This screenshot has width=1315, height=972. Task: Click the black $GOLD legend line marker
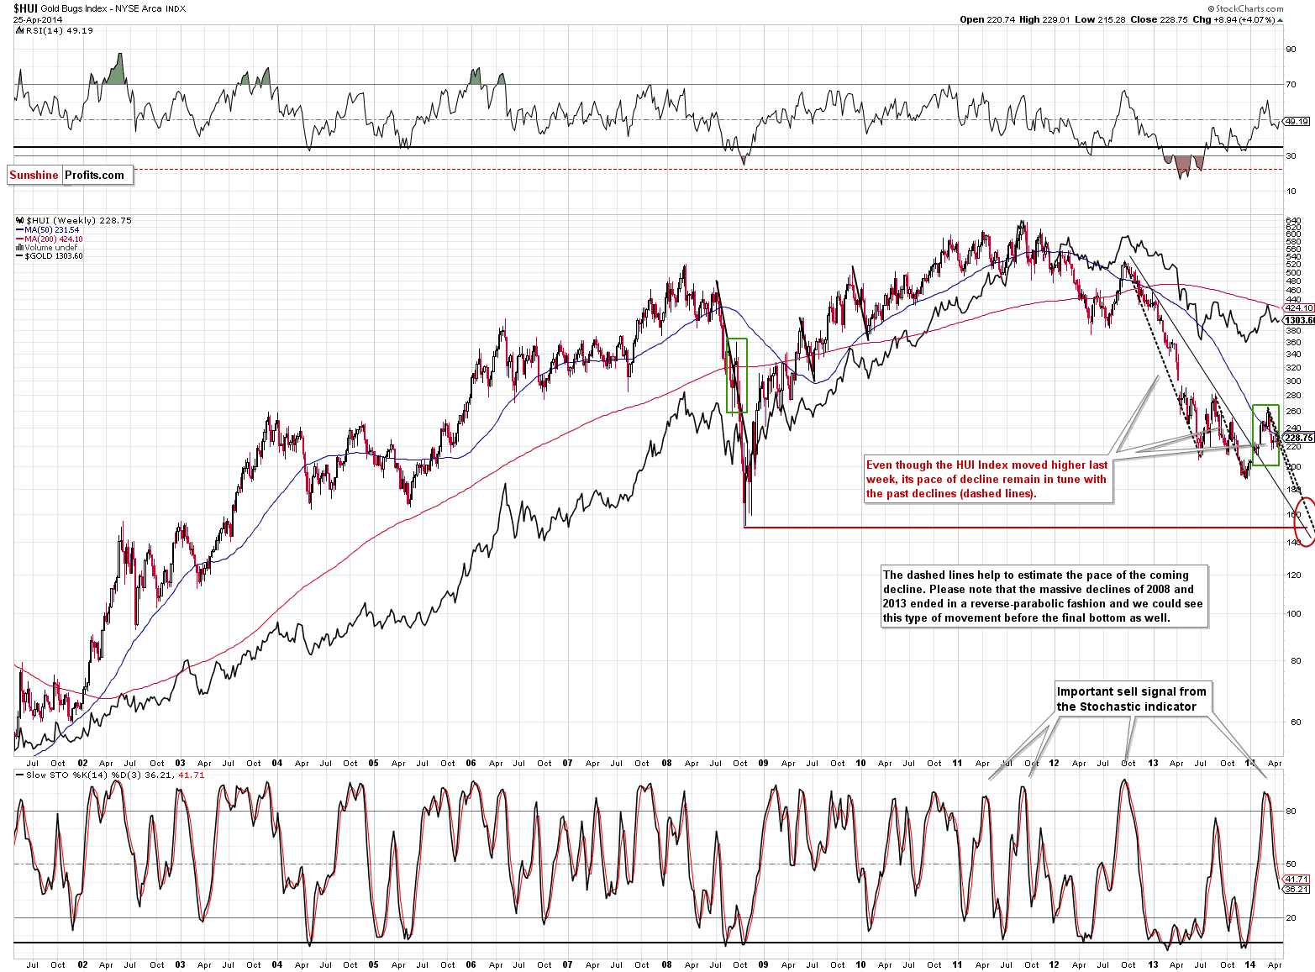19,256
